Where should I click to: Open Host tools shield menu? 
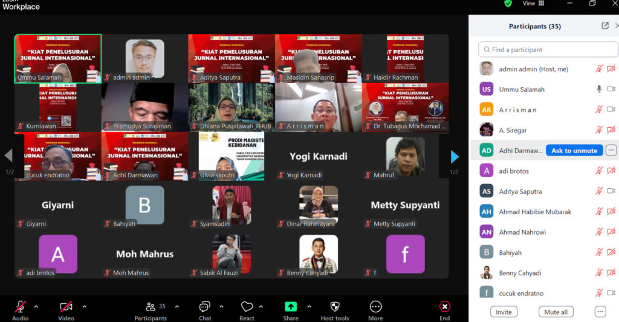click(x=335, y=310)
